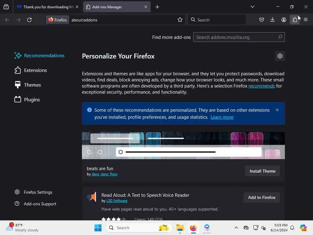Open the Downloads panel
The image size is (313, 235).
tap(272, 20)
